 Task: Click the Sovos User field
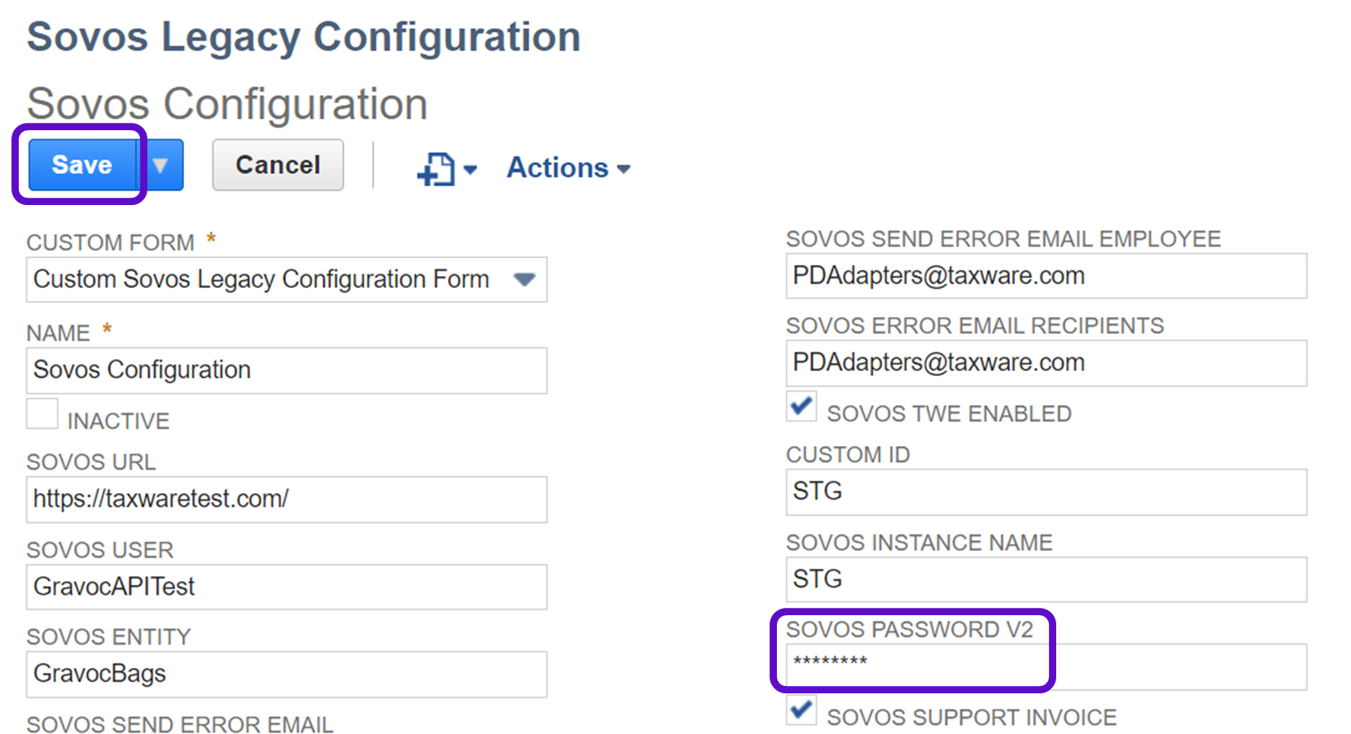coord(286,587)
